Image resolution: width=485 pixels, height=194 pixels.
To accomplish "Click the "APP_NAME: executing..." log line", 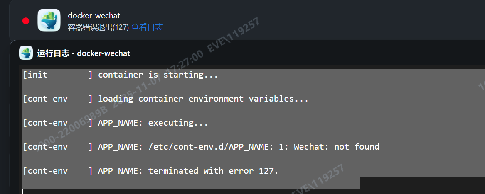I will click(x=153, y=123).
